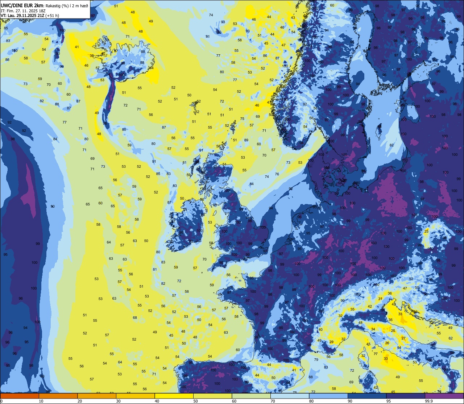Click the legend tick label 70
The height and width of the screenshot is (404, 464).
pos(273,401)
